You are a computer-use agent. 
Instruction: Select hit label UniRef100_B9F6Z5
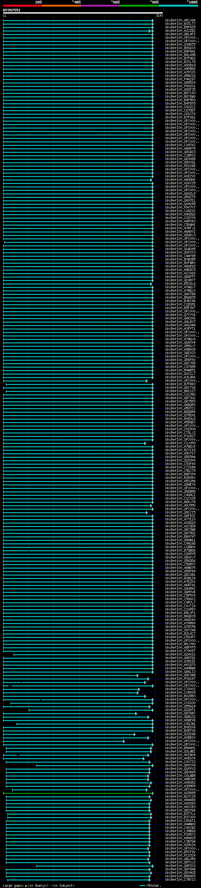[180, 27]
